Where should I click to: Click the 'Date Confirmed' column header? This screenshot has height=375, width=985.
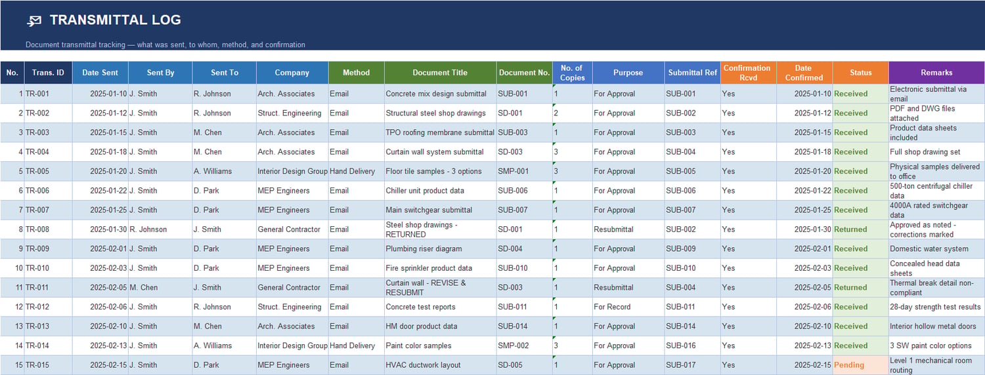tap(804, 73)
